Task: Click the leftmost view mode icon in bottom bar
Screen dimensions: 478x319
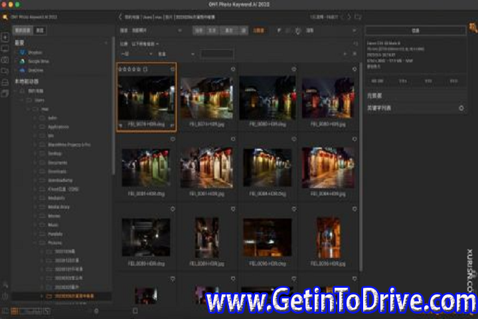Action: (5, 312)
